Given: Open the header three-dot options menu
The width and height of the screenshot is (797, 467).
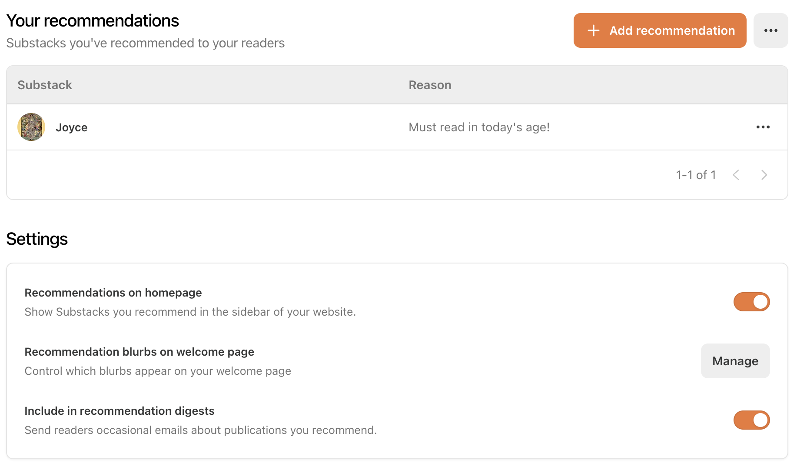Looking at the screenshot, I should point(770,30).
